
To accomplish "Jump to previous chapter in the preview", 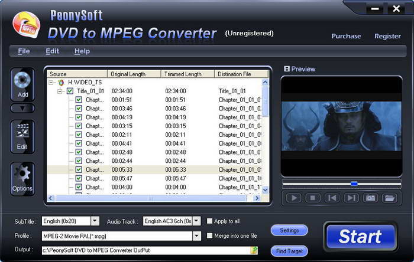I will [x=332, y=198].
